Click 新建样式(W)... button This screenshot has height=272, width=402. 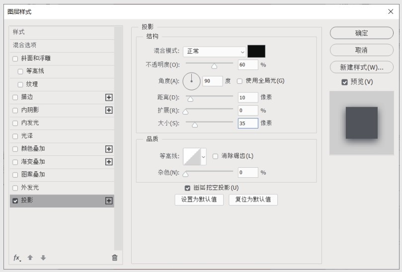click(x=361, y=68)
